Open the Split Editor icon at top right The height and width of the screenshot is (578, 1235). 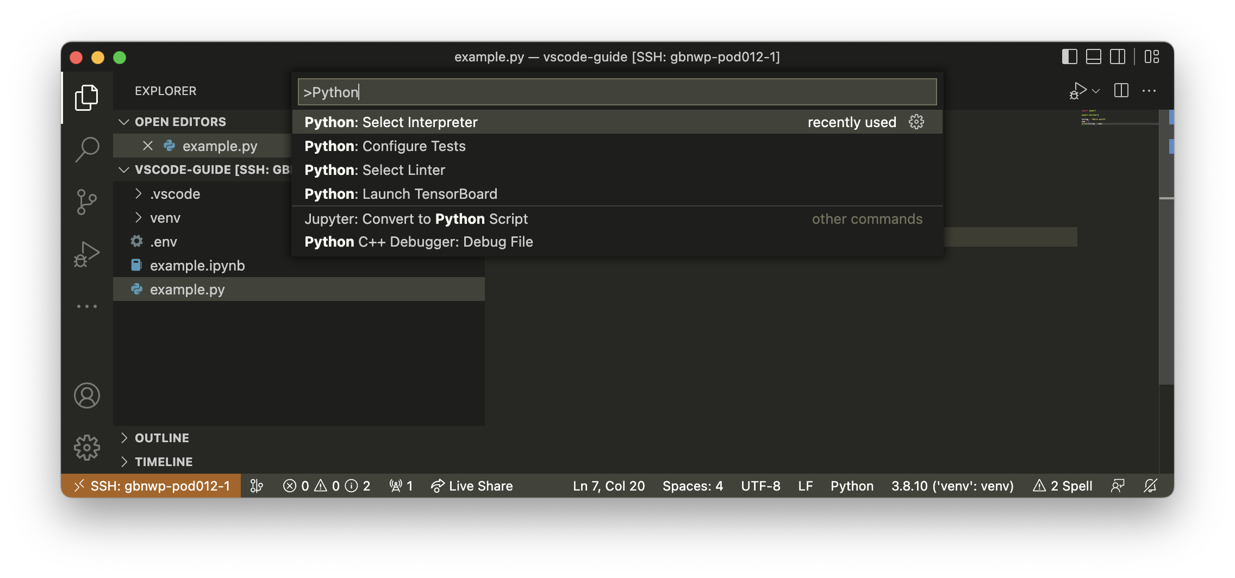coord(1121,91)
